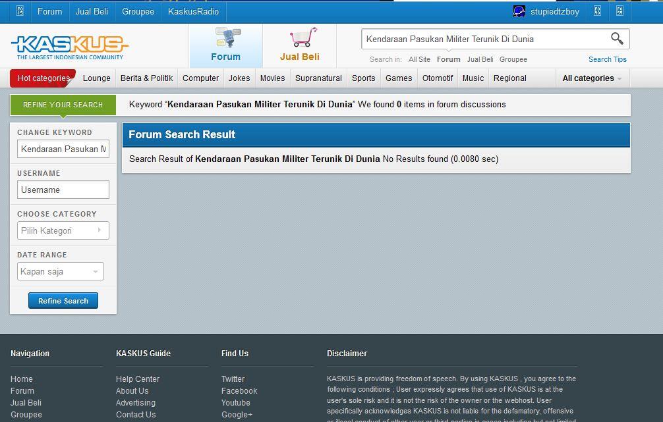This screenshot has width=663, height=422.
Task: Click the stupiedtzboy user avatar
Action: click(x=519, y=11)
